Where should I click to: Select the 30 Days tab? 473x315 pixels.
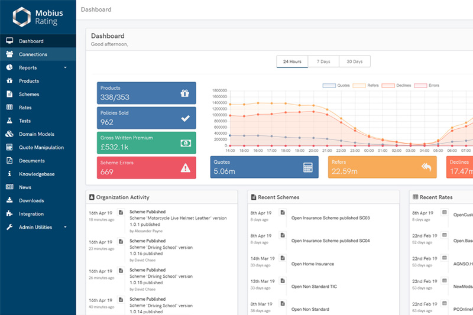(355, 61)
